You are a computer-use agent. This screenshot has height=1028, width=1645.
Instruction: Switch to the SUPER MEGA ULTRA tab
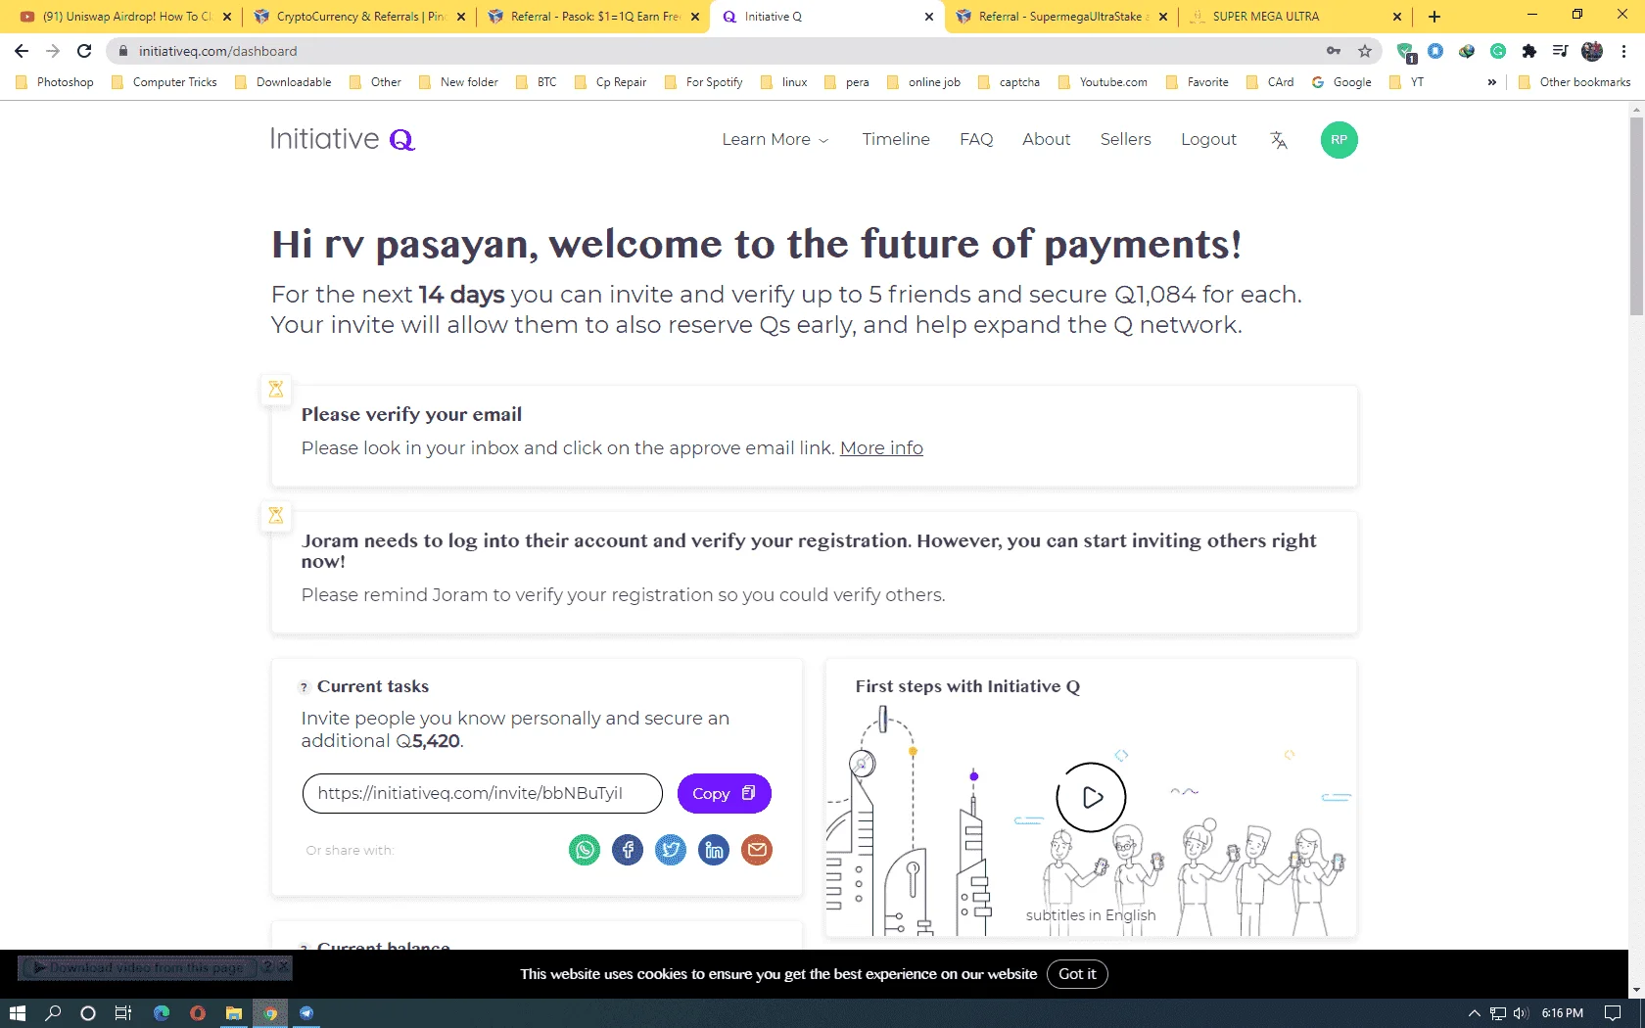tap(1295, 17)
